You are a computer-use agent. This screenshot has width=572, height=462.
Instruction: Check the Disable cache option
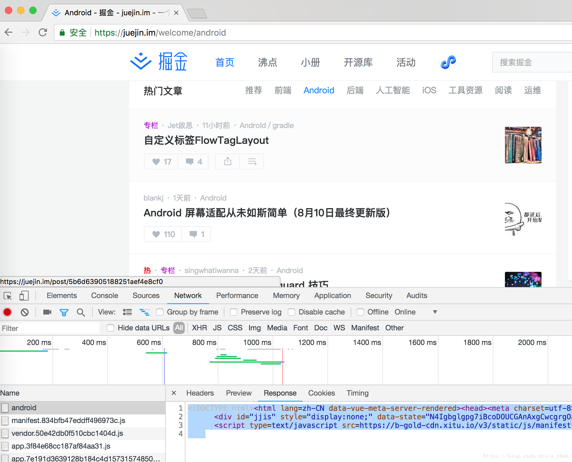pos(291,312)
